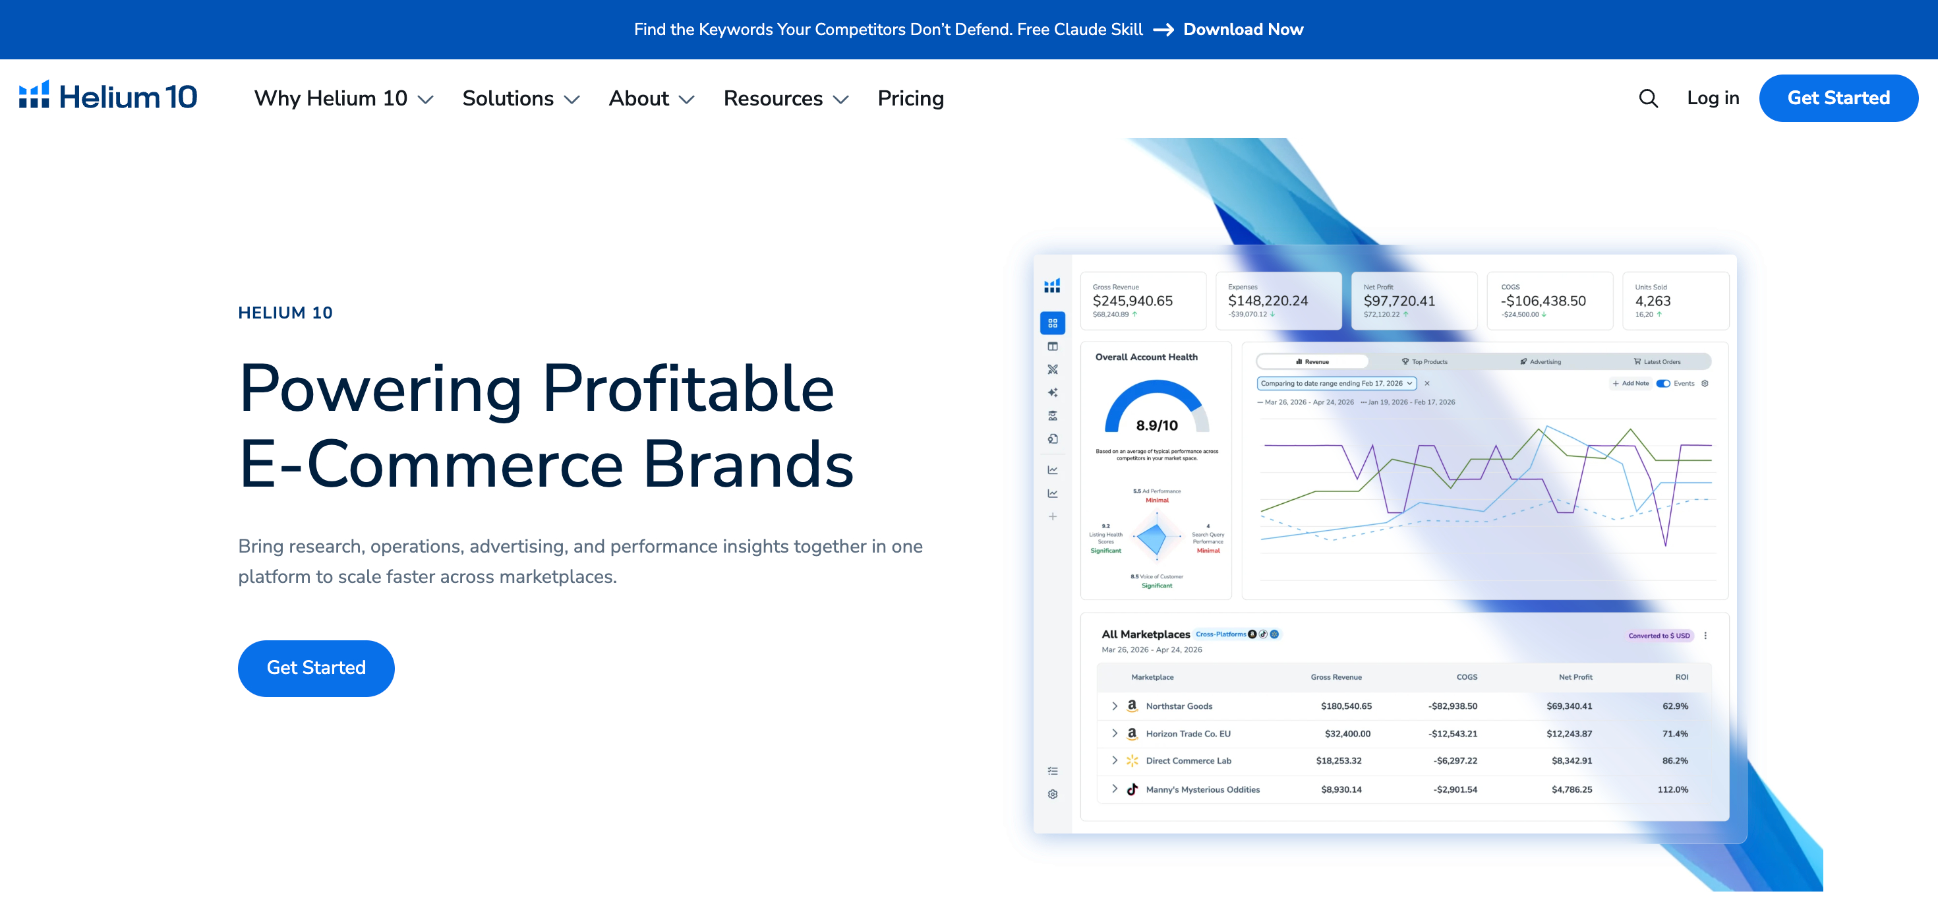The width and height of the screenshot is (1938, 910).
Task: Click the Helium 10 logo
Action: 107,96
